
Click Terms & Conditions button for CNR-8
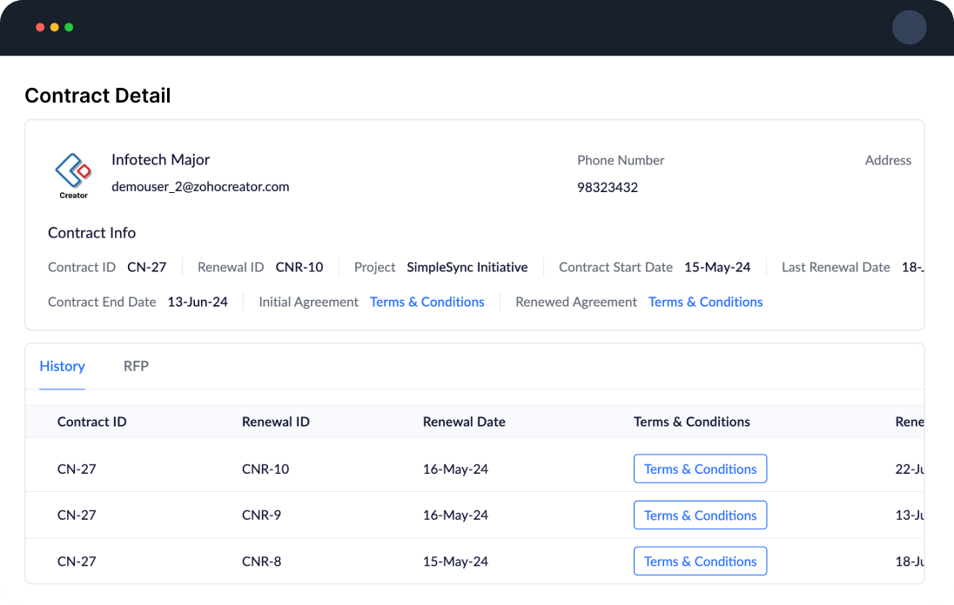coord(700,561)
